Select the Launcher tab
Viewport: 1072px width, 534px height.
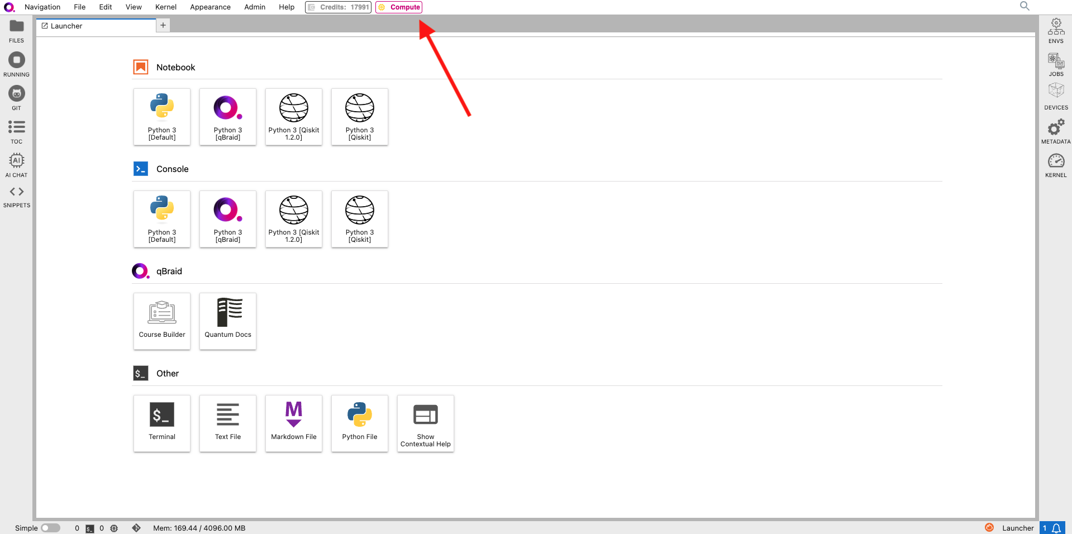[x=96, y=26]
